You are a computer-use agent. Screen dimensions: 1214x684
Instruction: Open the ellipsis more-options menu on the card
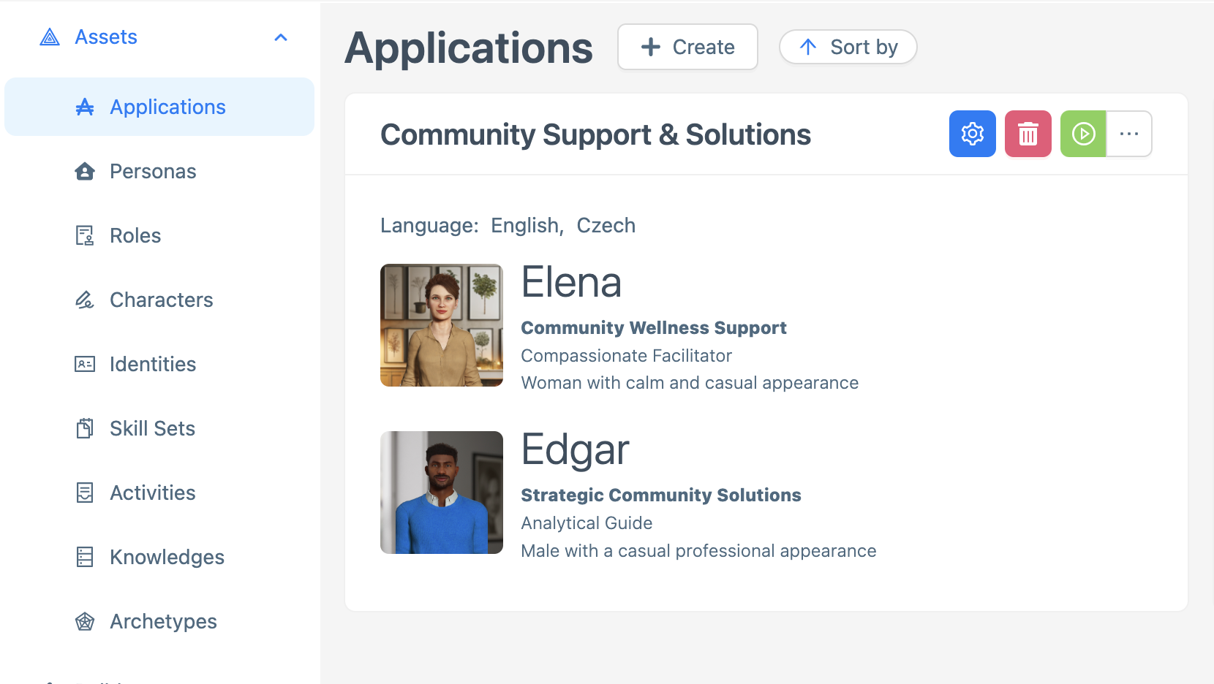[x=1130, y=134]
